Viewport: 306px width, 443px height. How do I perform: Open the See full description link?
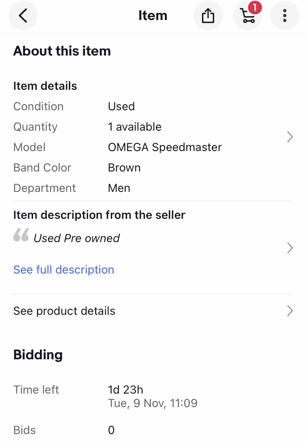(x=64, y=270)
